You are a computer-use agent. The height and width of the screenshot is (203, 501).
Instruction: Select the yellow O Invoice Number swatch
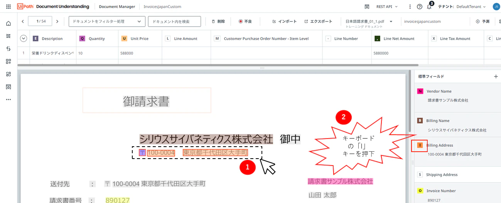point(420,191)
